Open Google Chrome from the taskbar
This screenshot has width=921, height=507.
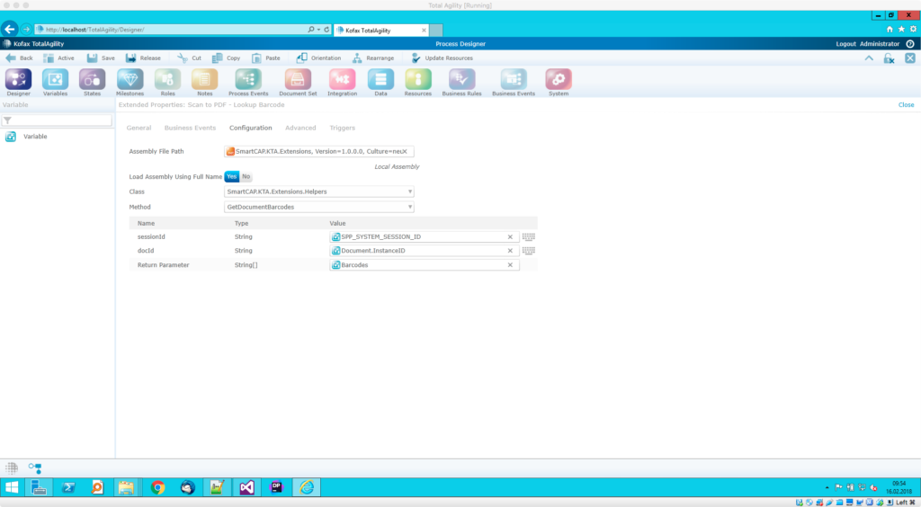(x=157, y=488)
